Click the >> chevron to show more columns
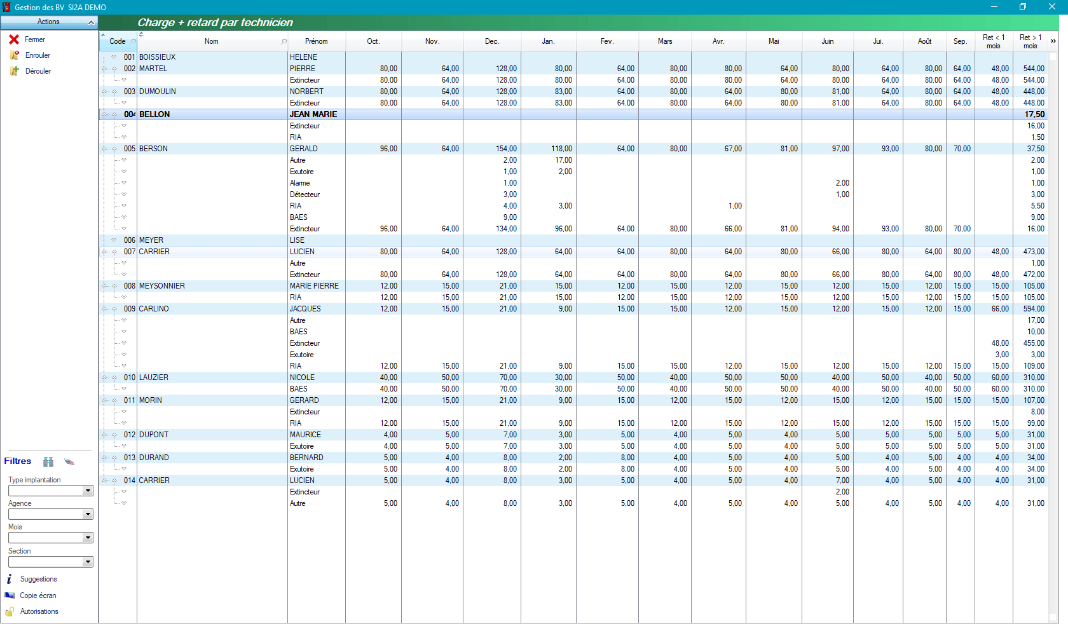Viewport: 1068px width, 626px height. click(x=1053, y=41)
